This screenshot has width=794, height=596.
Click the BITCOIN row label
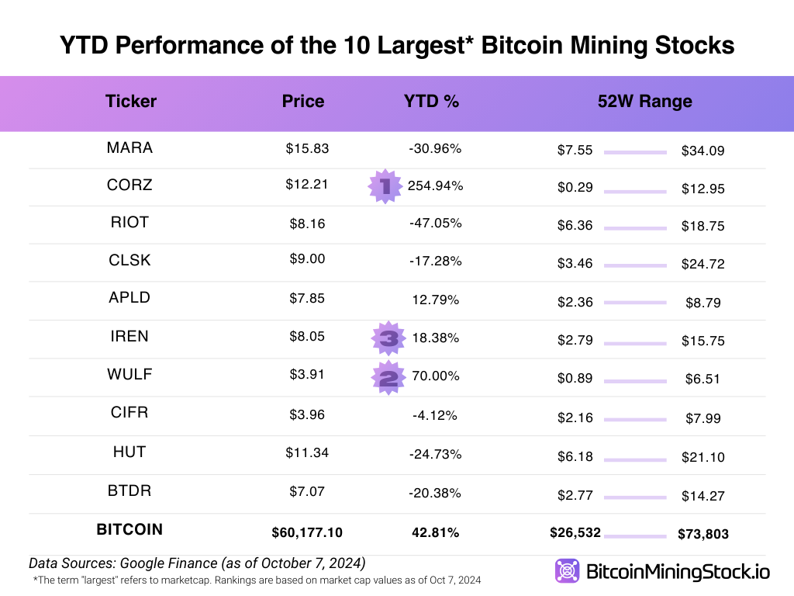[129, 529]
